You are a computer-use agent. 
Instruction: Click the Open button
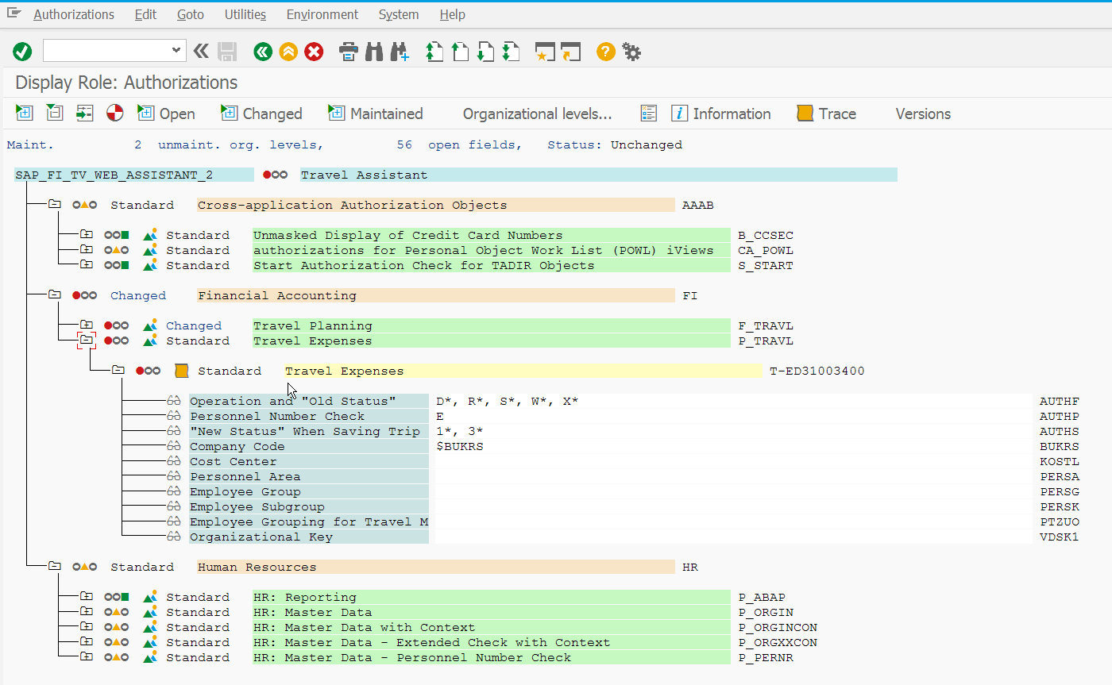166,114
